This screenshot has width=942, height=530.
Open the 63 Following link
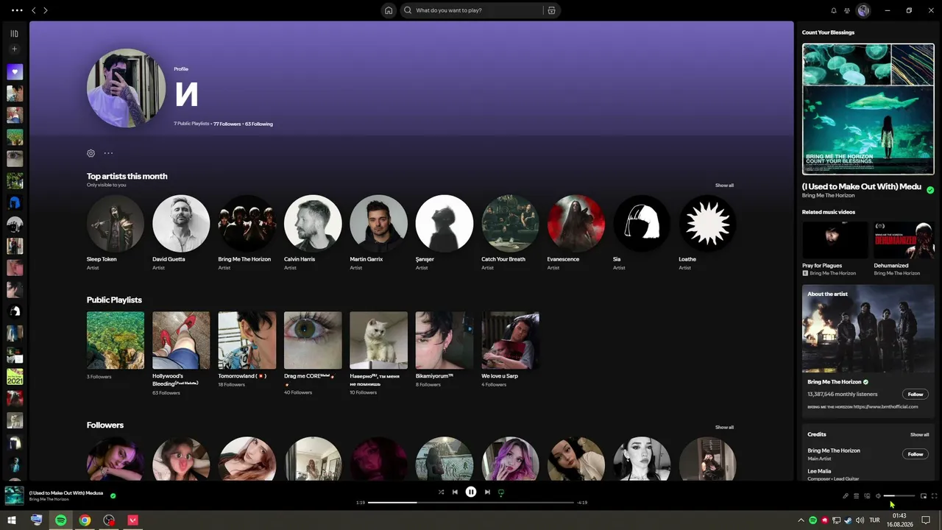pos(259,124)
